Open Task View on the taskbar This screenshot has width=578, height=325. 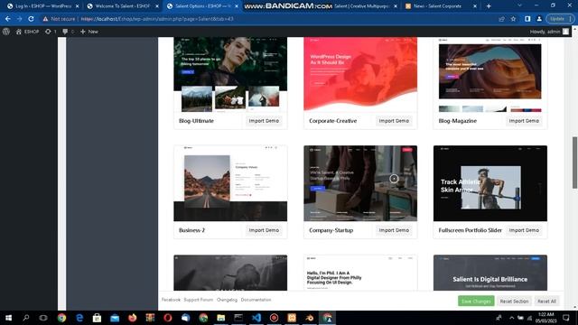[43, 318]
